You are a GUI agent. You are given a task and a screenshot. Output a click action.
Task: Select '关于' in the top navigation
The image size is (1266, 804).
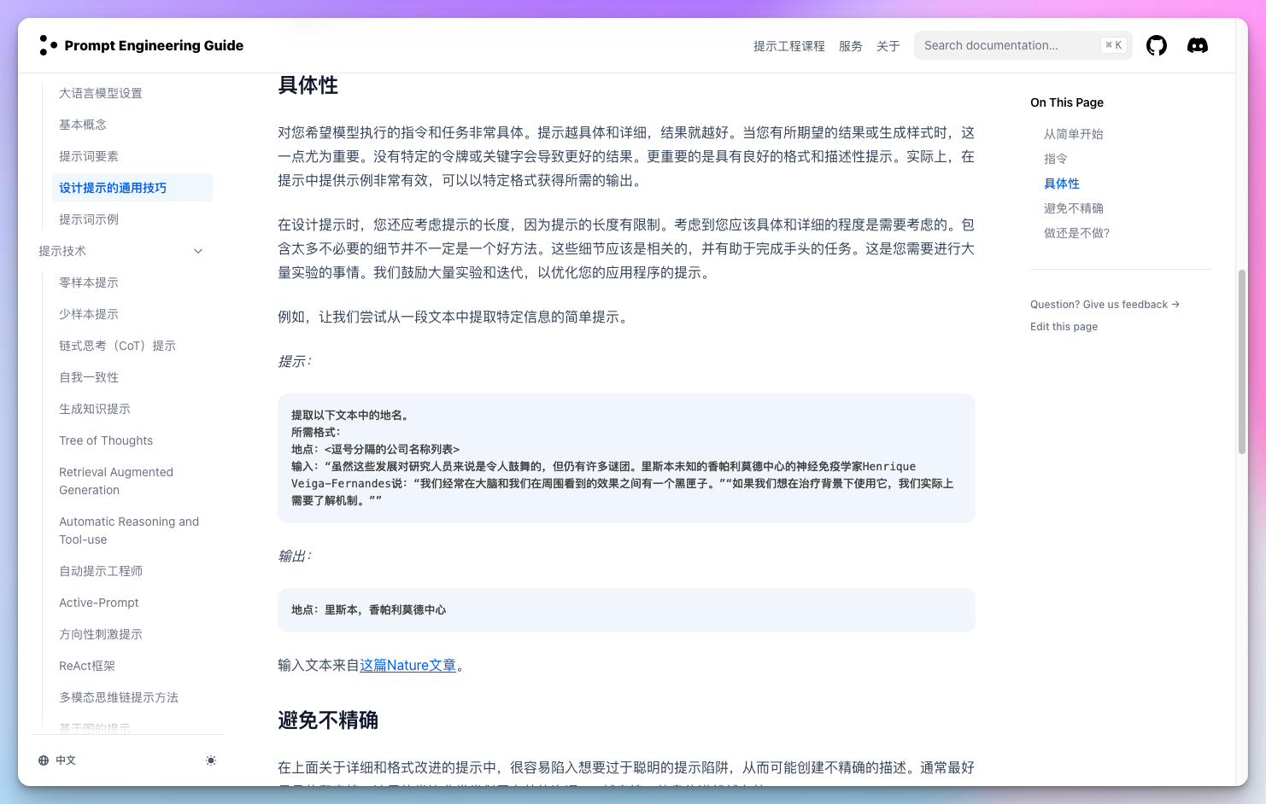[888, 46]
